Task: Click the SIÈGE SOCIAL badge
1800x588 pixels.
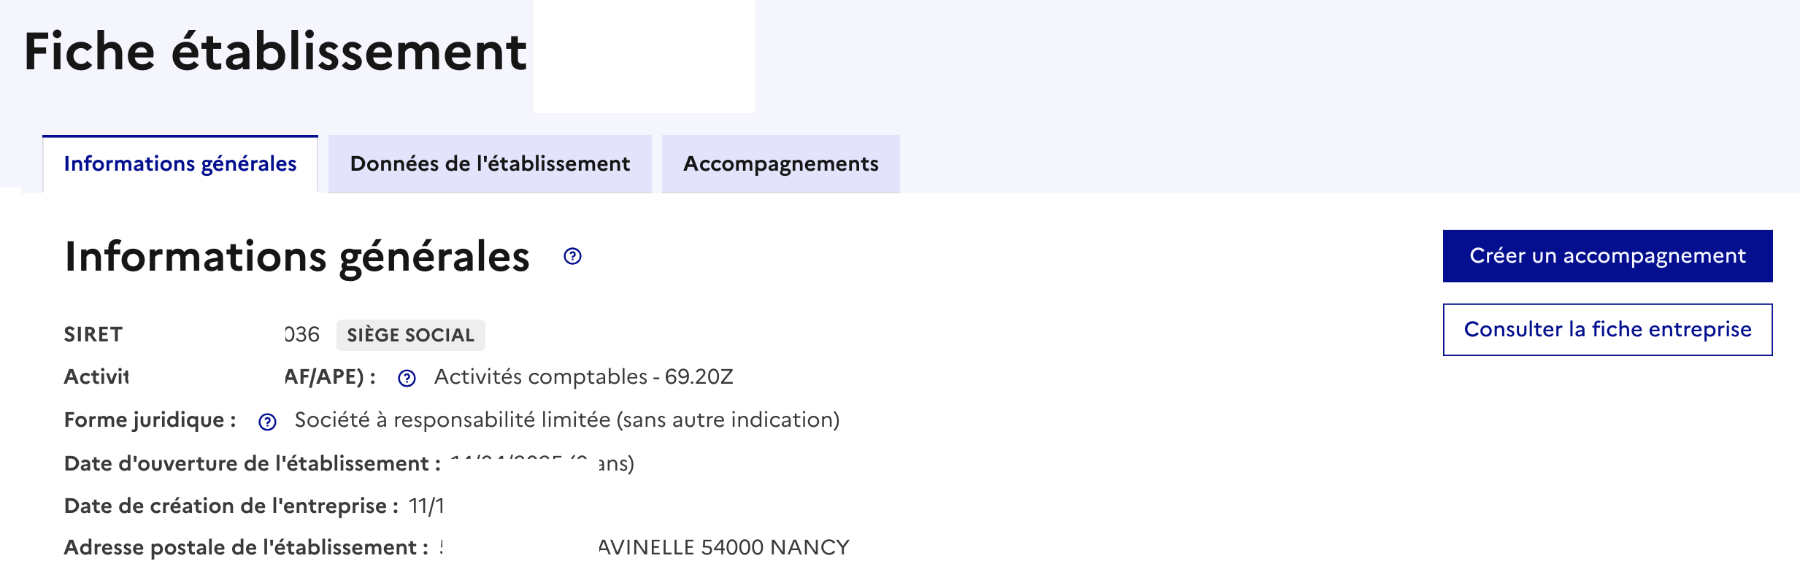Action: point(410,335)
